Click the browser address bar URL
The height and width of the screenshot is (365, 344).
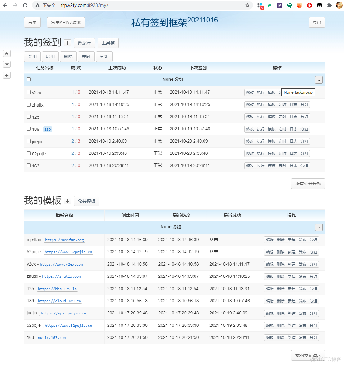click(x=84, y=5)
